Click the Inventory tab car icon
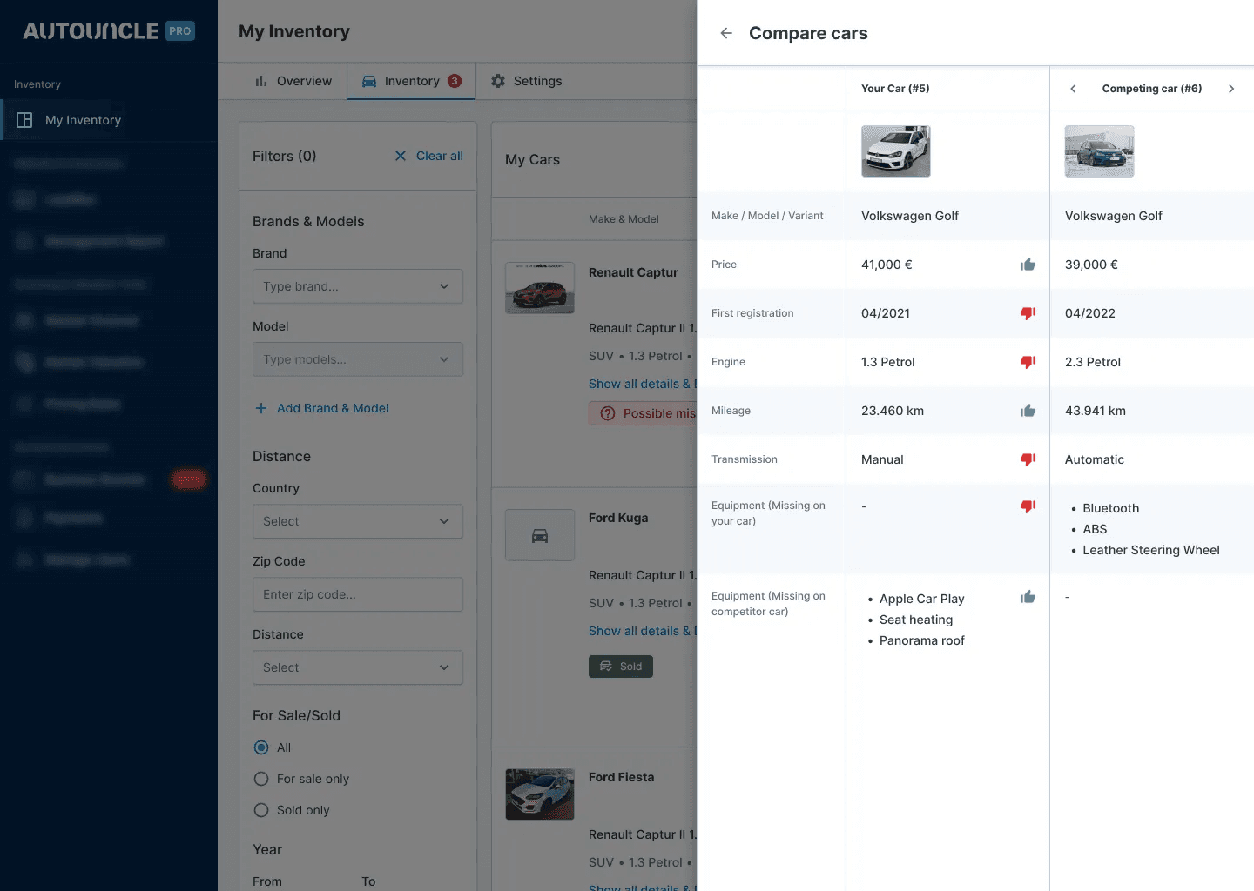This screenshot has width=1254, height=891. click(369, 81)
